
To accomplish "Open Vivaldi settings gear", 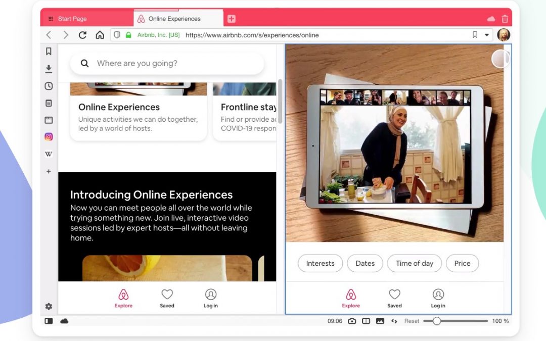I will (x=49, y=306).
